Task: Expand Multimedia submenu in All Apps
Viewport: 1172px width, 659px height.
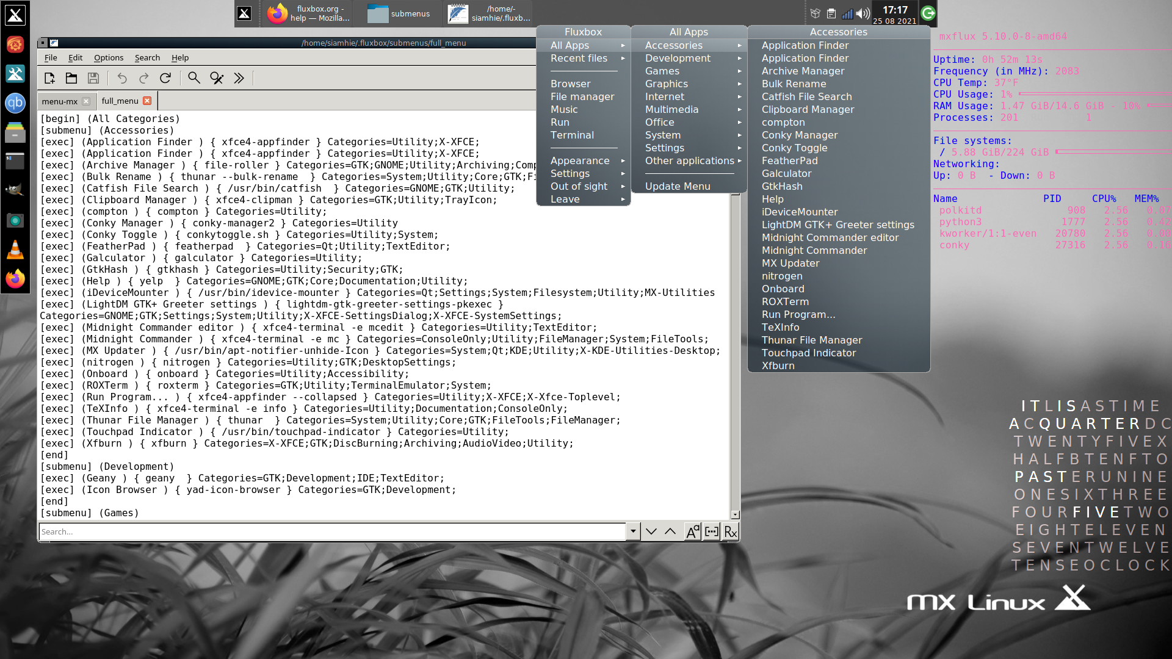Action: pyautogui.click(x=689, y=109)
